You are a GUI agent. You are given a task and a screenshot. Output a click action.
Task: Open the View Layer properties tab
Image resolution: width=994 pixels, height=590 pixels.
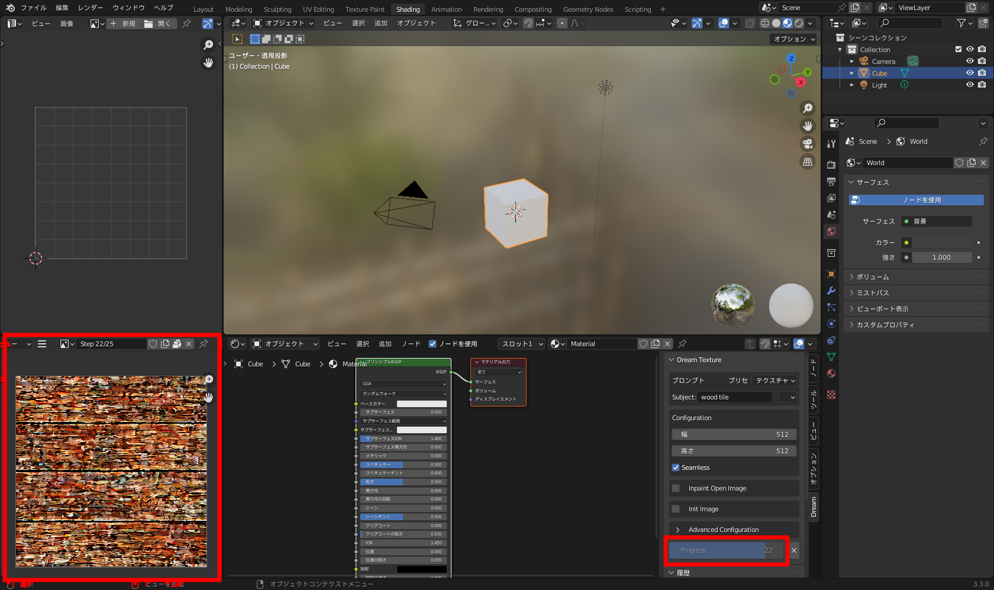831,198
